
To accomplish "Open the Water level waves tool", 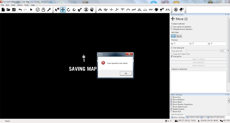I will tap(151, 10).
